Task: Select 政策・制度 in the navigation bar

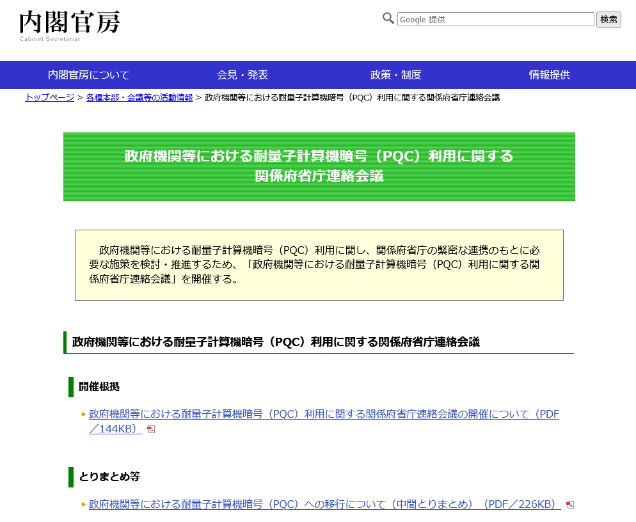Action: pos(396,75)
